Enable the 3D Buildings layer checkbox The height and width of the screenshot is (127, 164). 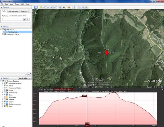[5, 93]
